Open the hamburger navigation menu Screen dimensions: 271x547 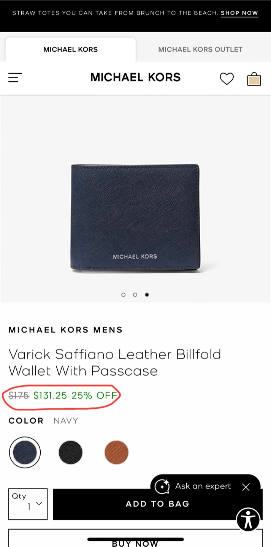(15, 78)
